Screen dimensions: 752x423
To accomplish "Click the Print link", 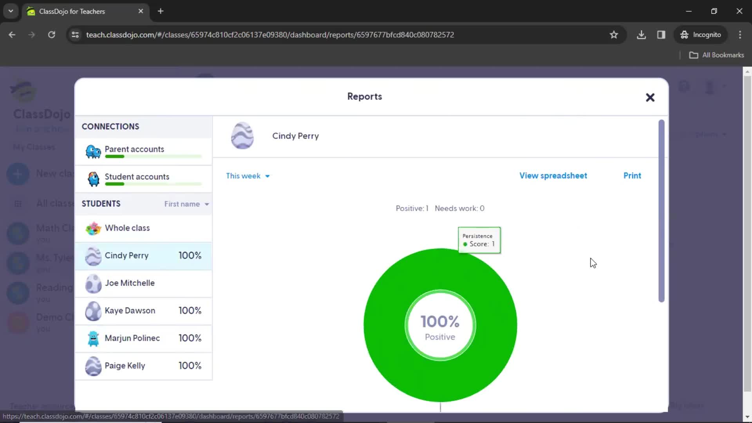I will click(632, 175).
